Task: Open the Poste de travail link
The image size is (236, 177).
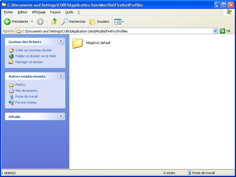Action: coord(27,96)
